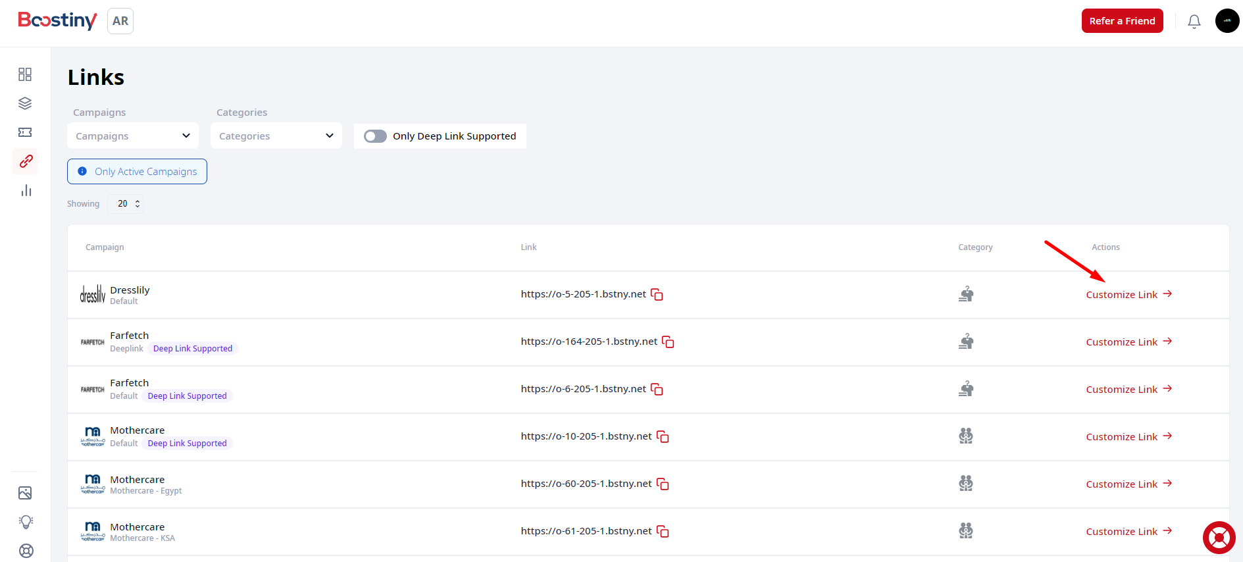Open the red floating help chat button
1243x562 pixels.
click(x=1219, y=538)
